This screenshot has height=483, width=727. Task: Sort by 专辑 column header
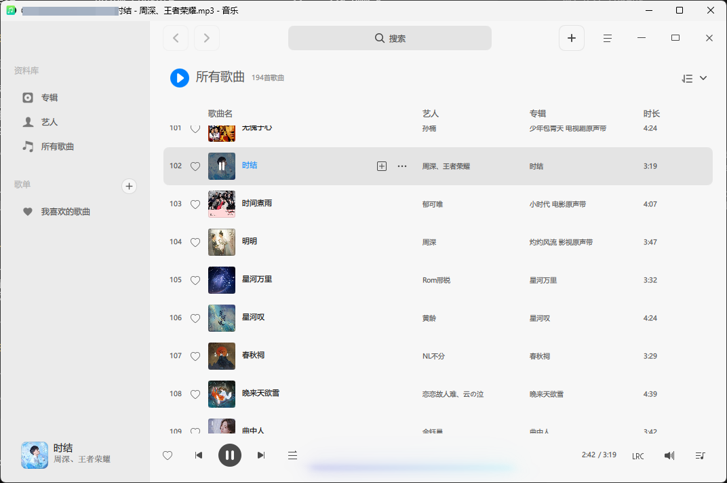[538, 114]
